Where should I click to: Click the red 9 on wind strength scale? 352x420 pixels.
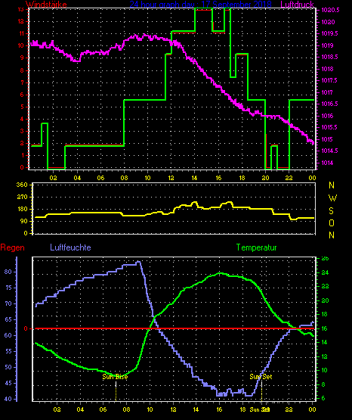tap(22, 58)
